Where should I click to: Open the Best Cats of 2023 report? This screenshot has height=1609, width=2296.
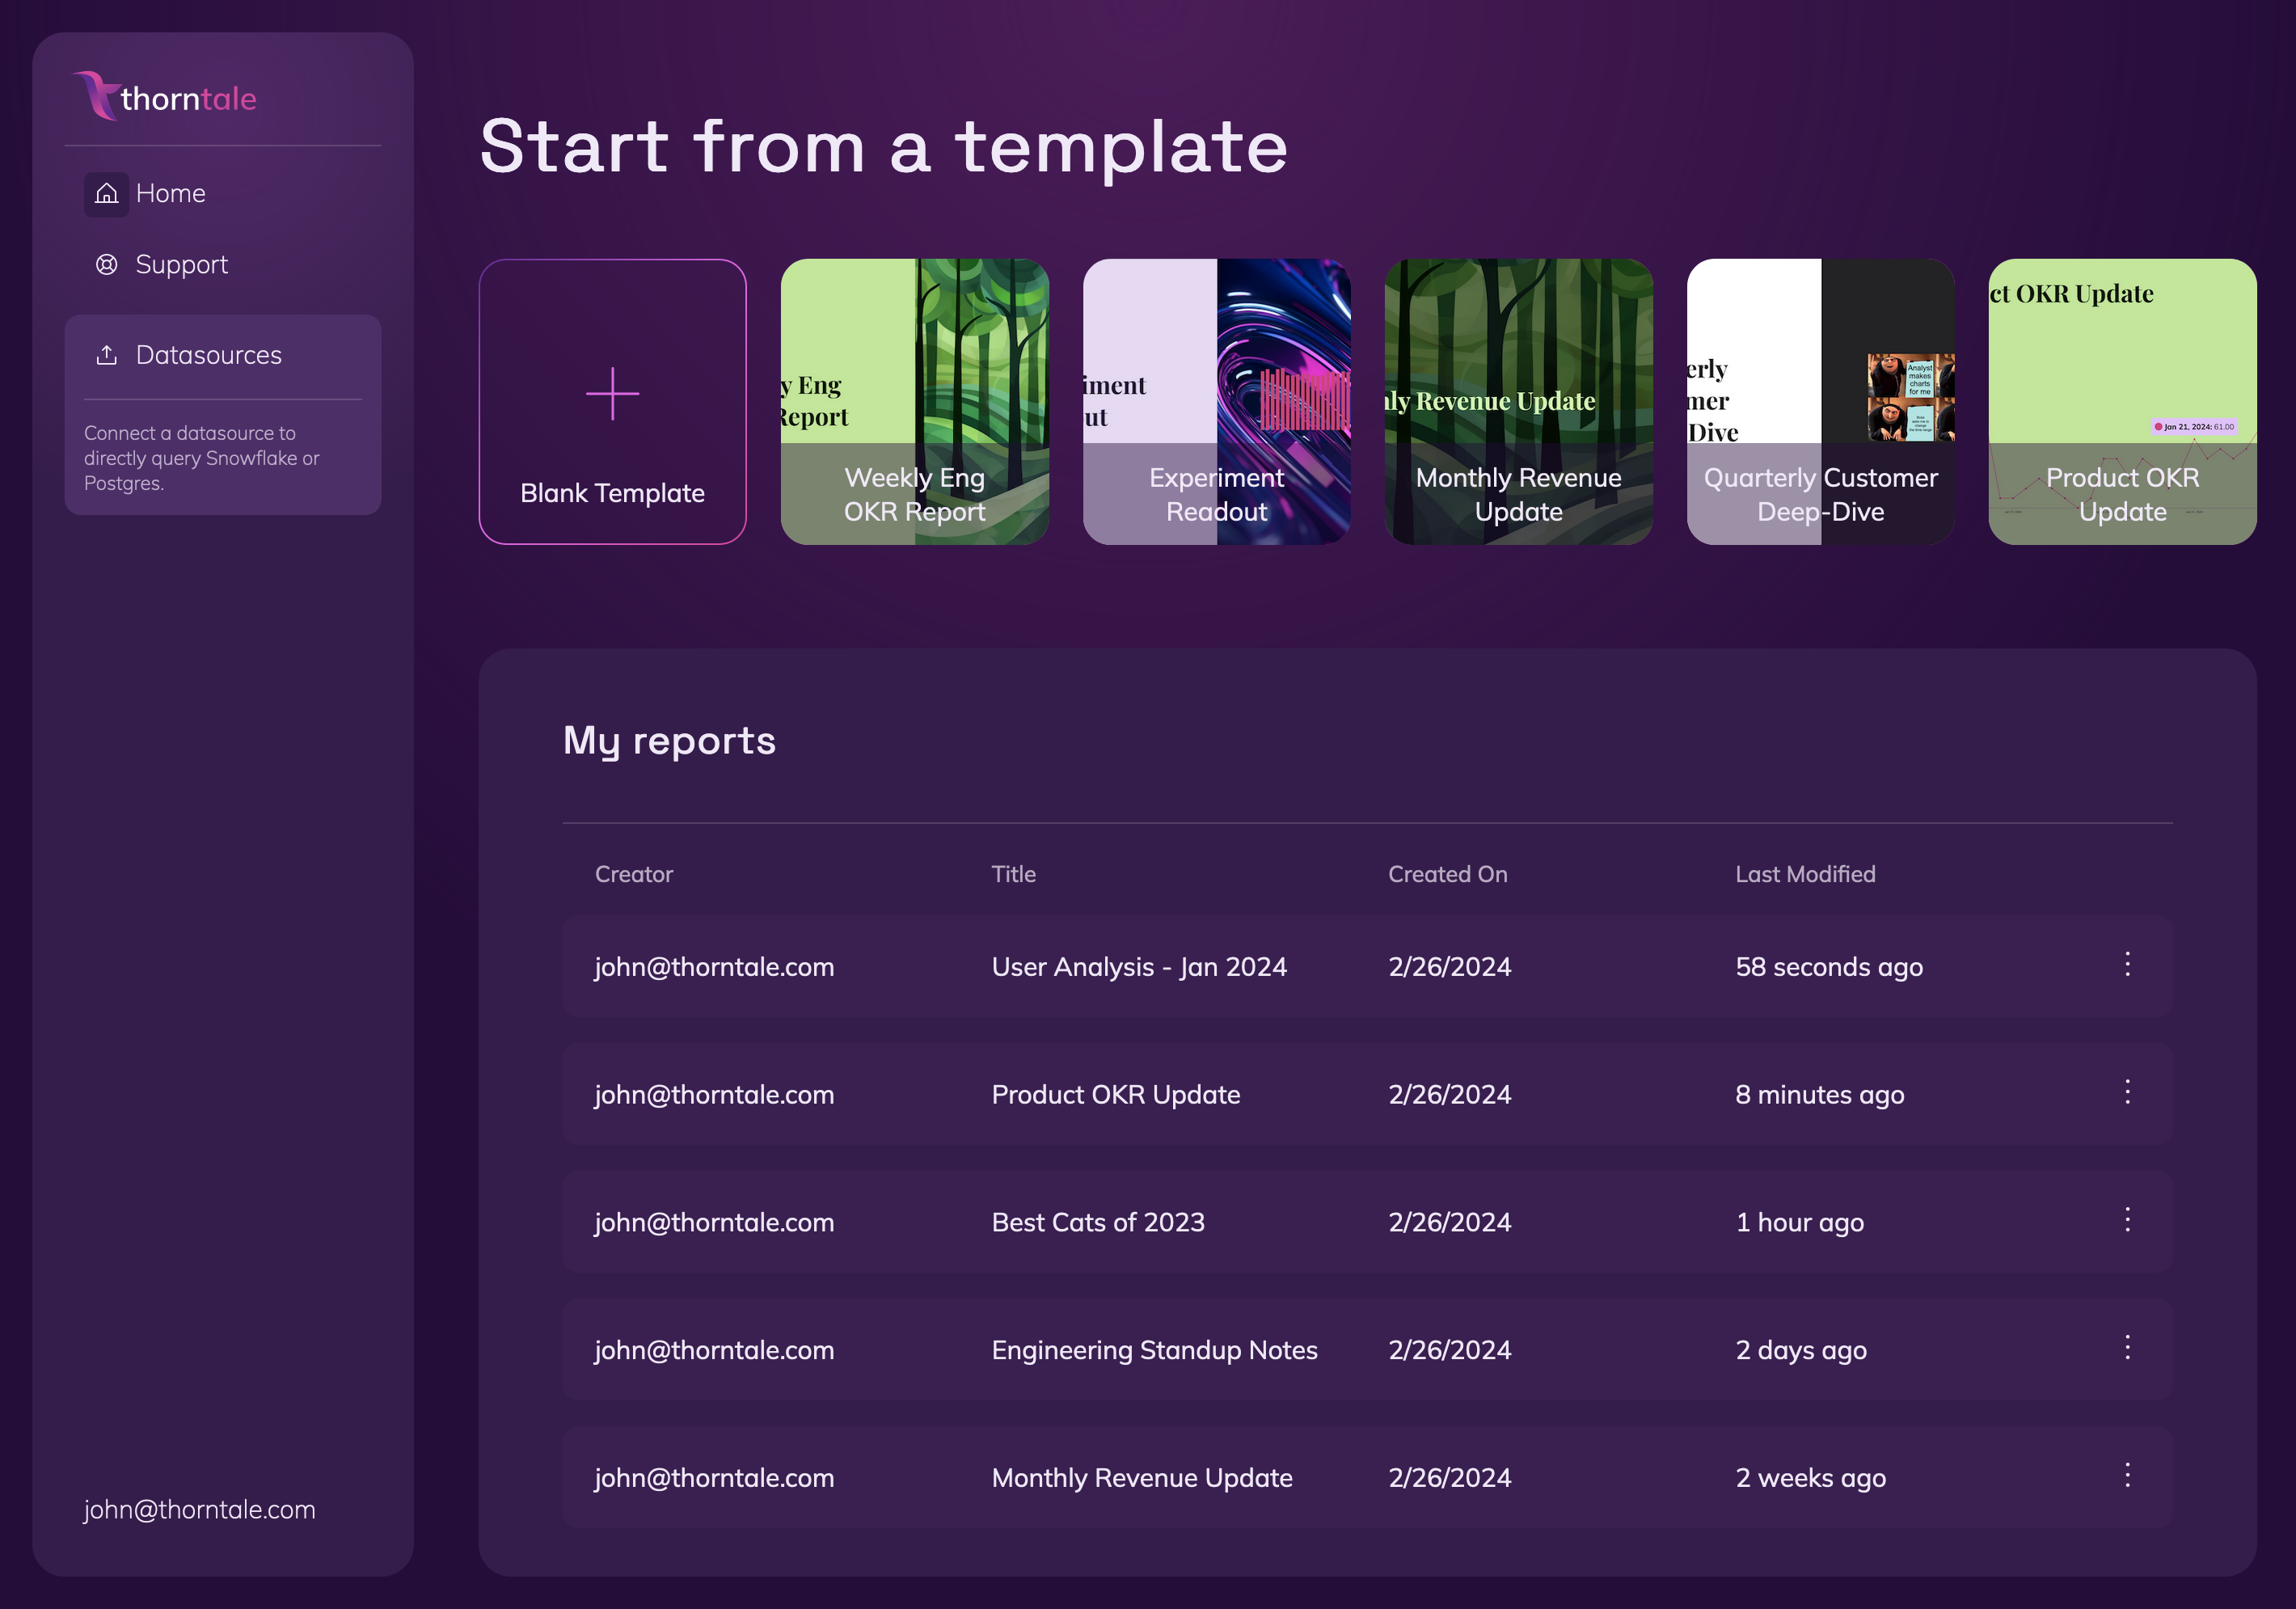(1097, 1222)
